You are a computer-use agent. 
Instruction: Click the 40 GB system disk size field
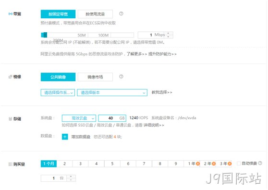coord(112,118)
